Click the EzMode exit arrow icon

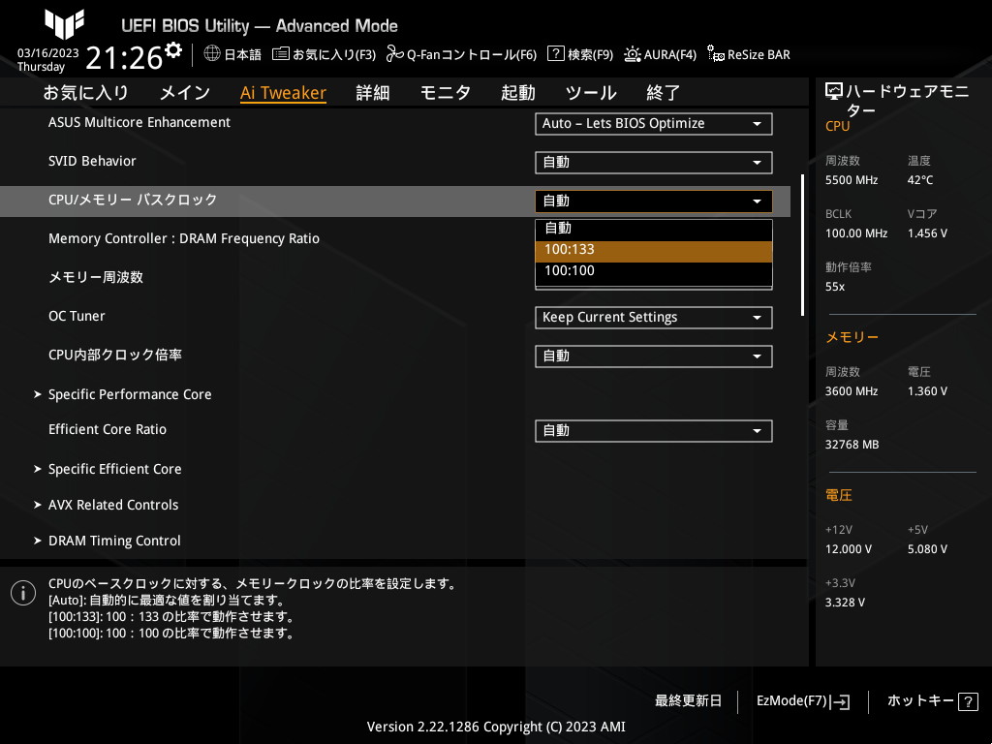pyautogui.click(x=840, y=701)
